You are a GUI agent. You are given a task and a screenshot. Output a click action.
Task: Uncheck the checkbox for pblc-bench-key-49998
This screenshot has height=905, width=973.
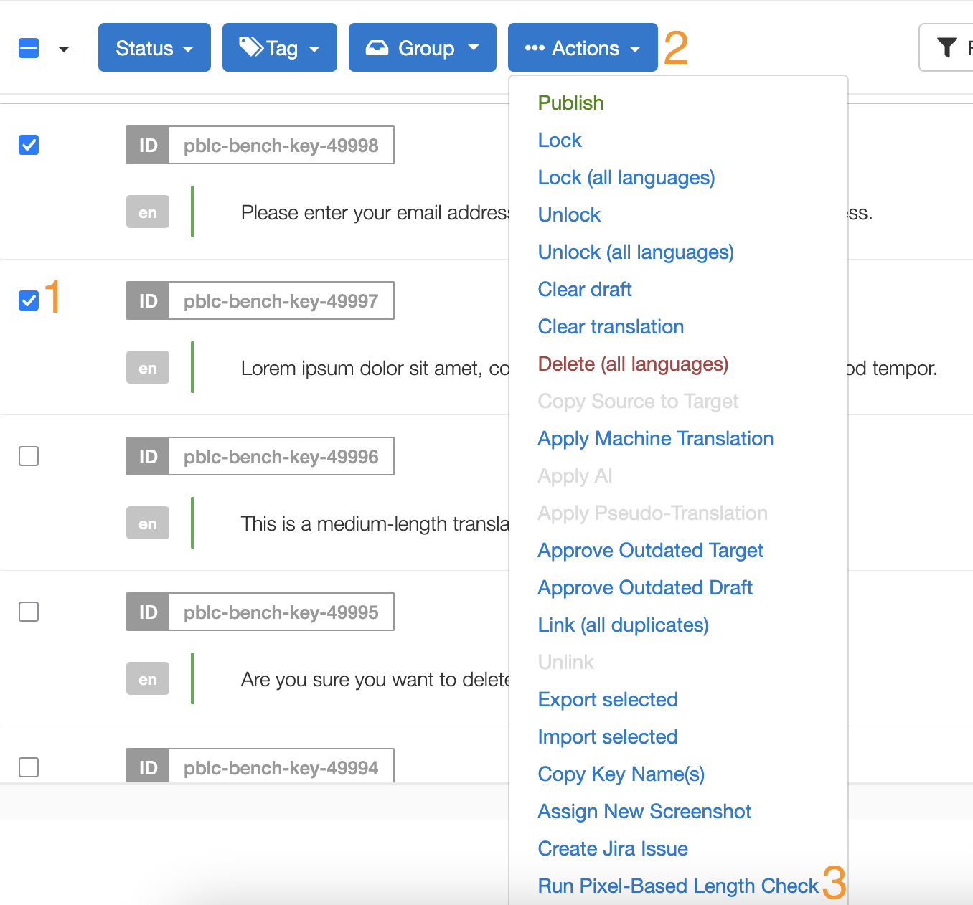point(29,145)
